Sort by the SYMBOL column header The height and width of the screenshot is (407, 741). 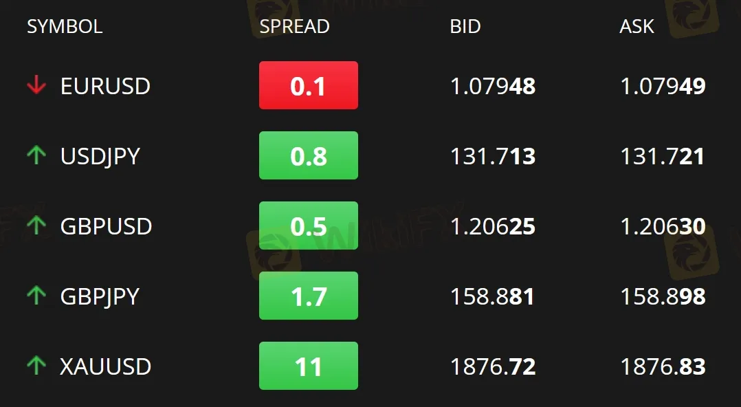pos(65,27)
